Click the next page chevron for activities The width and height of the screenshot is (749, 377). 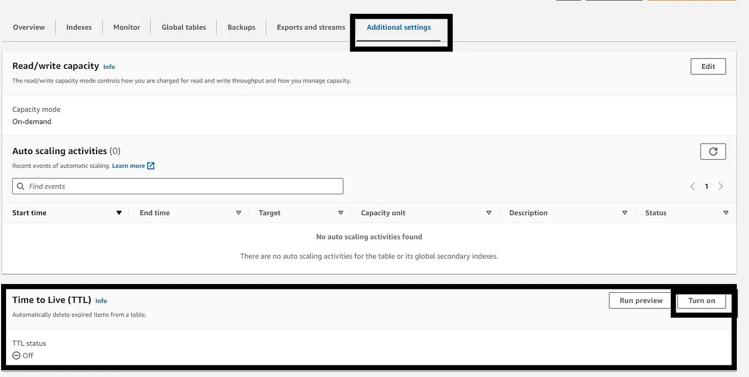click(x=721, y=186)
